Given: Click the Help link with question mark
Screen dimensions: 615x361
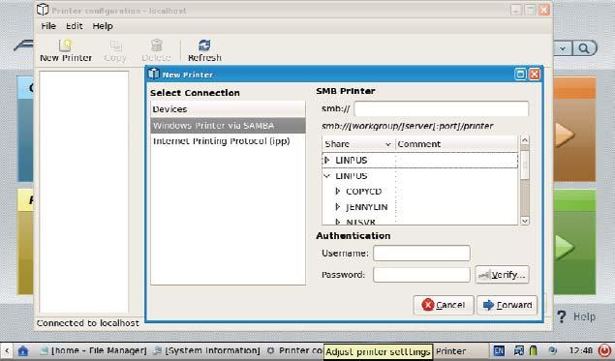Looking at the screenshot, I should (576, 316).
